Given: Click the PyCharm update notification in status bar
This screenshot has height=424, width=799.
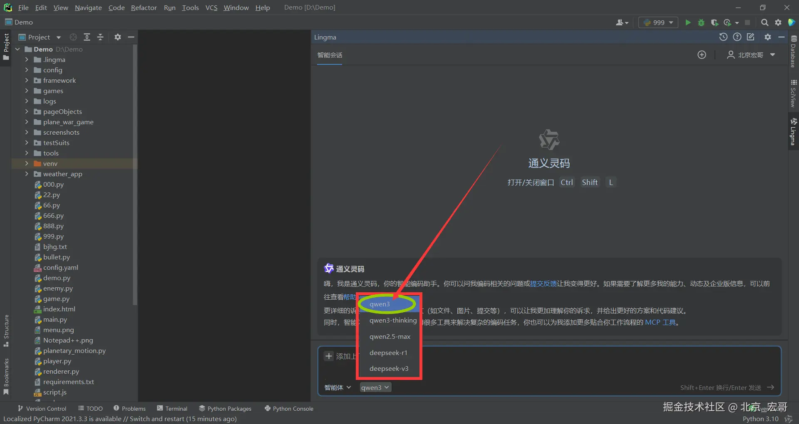Looking at the screenshot, I should click(120, 419).
